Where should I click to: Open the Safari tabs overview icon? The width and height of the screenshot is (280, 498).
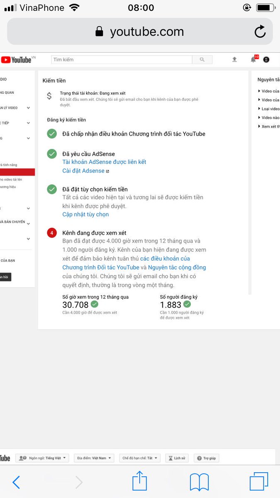(x=259, y=482)
